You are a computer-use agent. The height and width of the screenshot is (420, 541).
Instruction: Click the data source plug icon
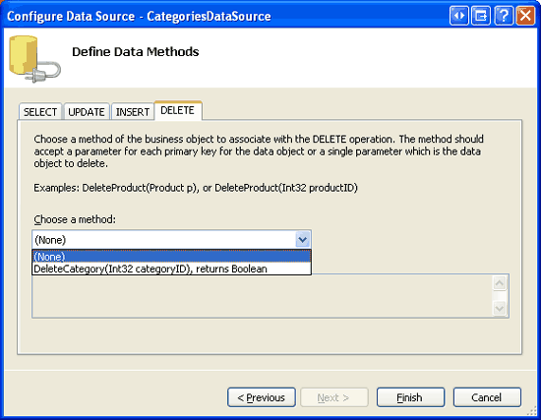click(x=34, y=59)
